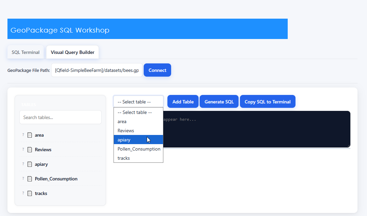
Task: Choose tracks from the dropdown list
Action: 138,158
